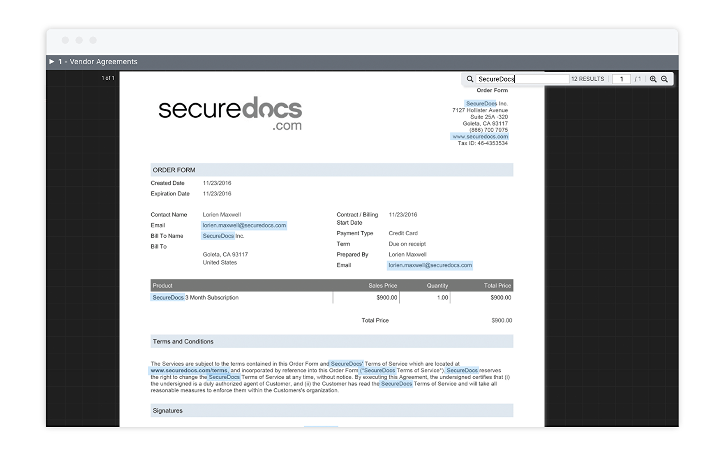Image resolution: width=720 pixels, height=466 pixels.
Task: Click the 12 RESULTS label
Action: [588, 79]
